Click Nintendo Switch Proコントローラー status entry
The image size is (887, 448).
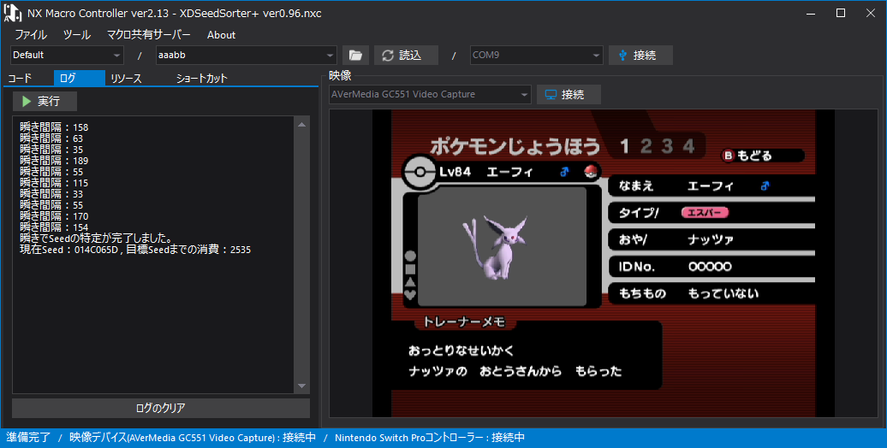(x=430, y=438)
